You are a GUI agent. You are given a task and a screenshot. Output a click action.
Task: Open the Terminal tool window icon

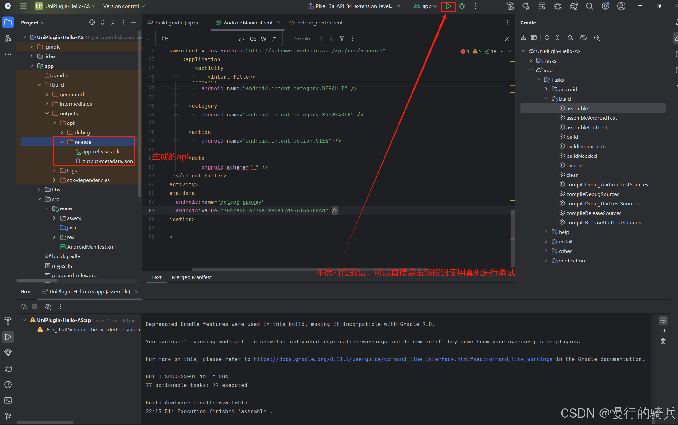coord(8,400)
